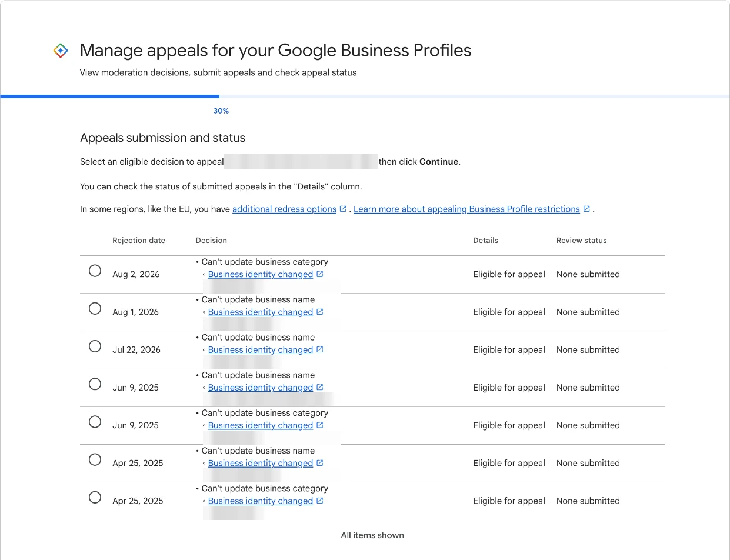The image size is (730, 560).
Task: Click the 'Details' column header
Action: (x=485, y=240)
